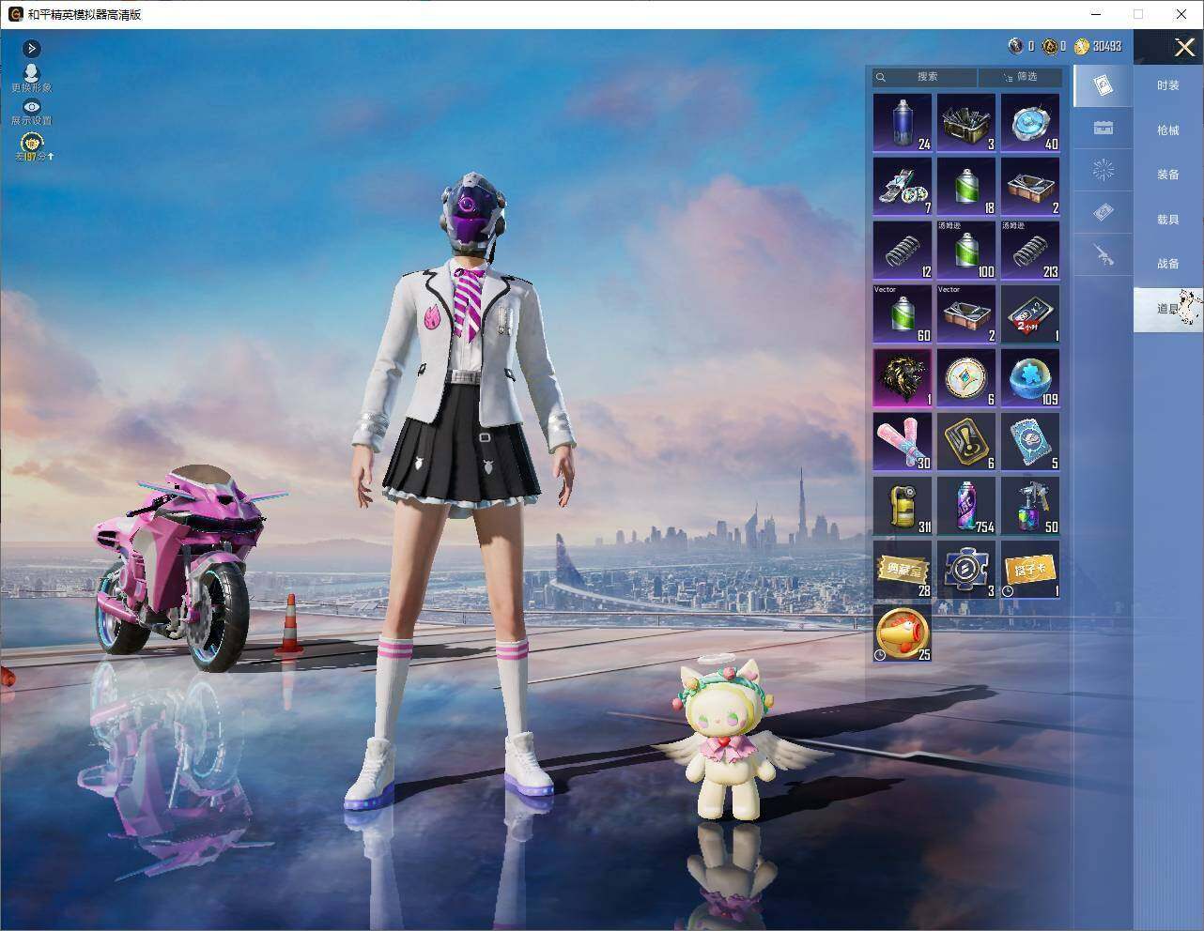Click the 搜索 search box

click(x=925, y=77)
